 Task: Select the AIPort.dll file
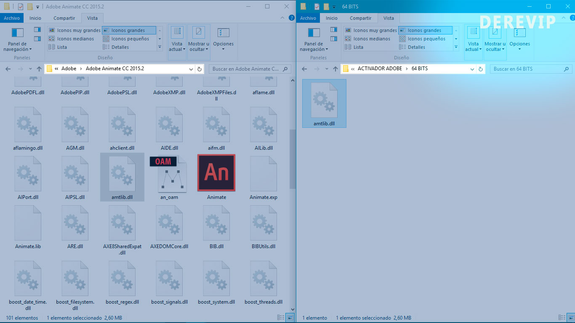pyautogui.click(x=28, y=177)
